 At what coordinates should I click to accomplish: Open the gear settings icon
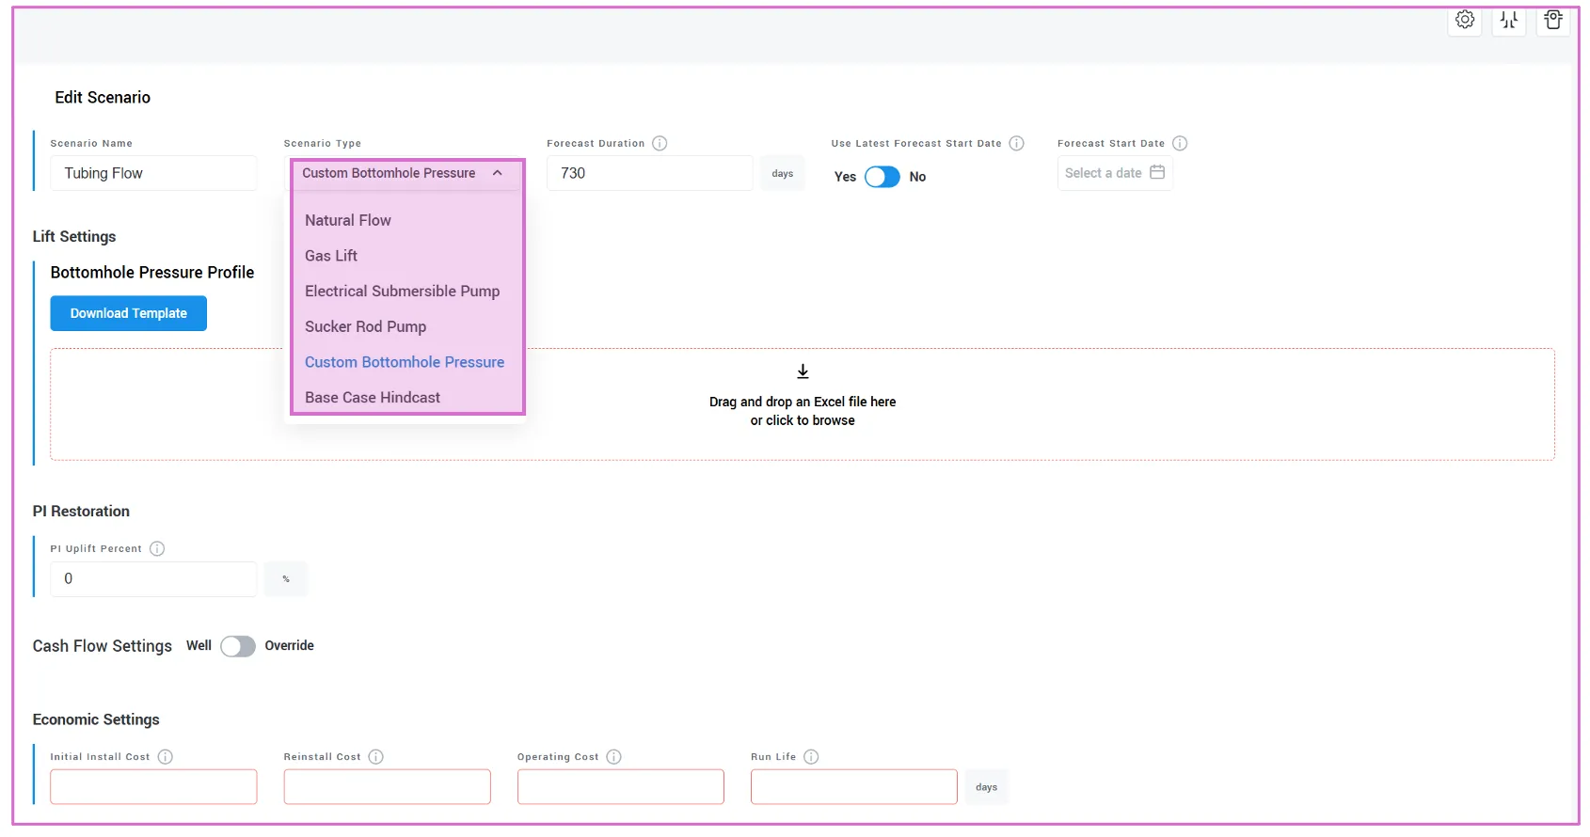pos(1465,20)
